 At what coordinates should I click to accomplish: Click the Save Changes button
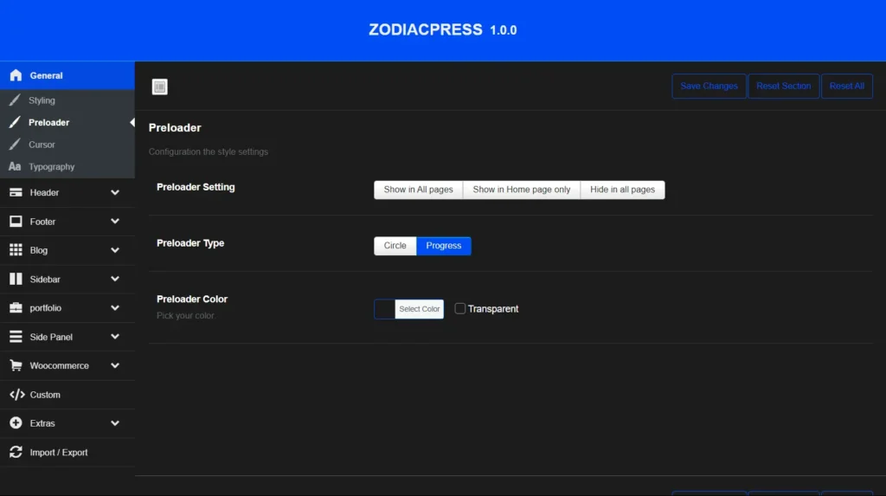[x=709, y=87]
